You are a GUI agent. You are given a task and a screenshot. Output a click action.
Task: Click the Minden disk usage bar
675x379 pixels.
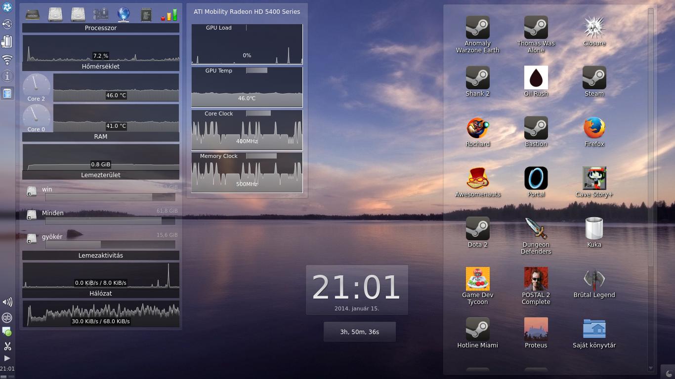point(110,221)
